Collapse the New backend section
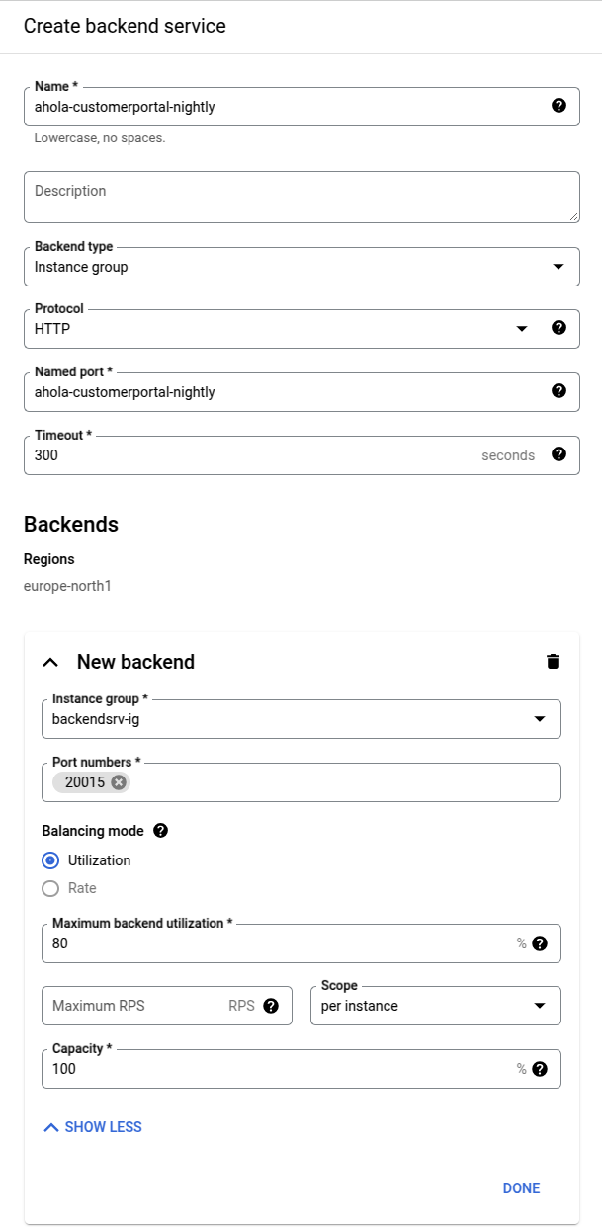 pos(51,662)
